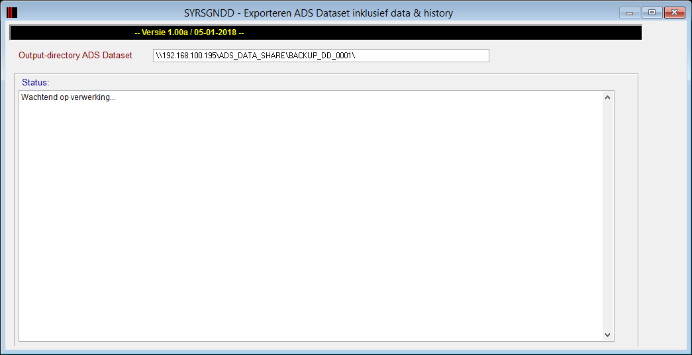This screenshot has width=692, height=355.
Task: Click the scroll down arrow in Status box
Action: [x=607, y=335]
